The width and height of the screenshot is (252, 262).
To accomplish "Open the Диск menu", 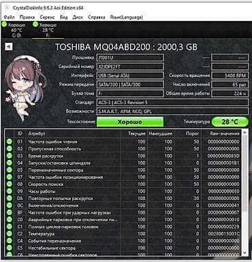I will coord(78,17).
